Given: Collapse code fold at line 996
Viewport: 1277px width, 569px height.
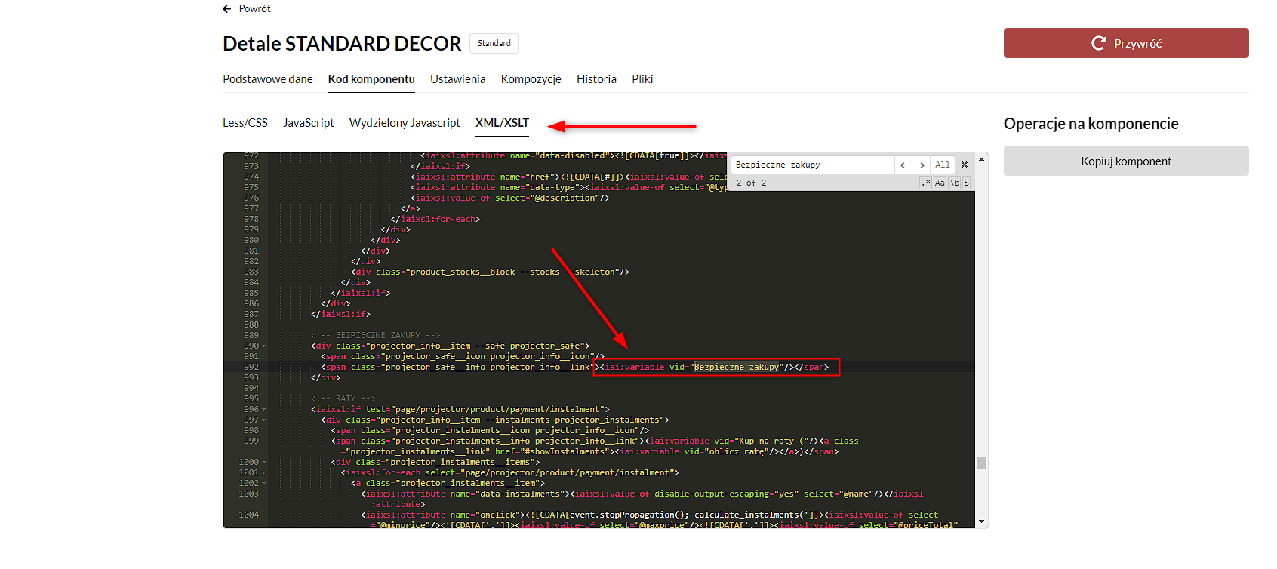Looking at the screenshot, I should [263, 410].
